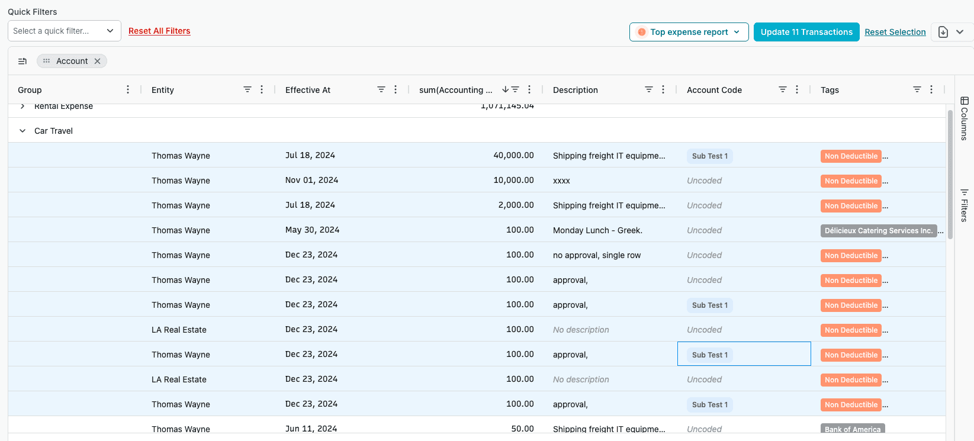This screenshot has height=441, width=974.
Task: Collapse the Car Travel group
Action: 22,131
